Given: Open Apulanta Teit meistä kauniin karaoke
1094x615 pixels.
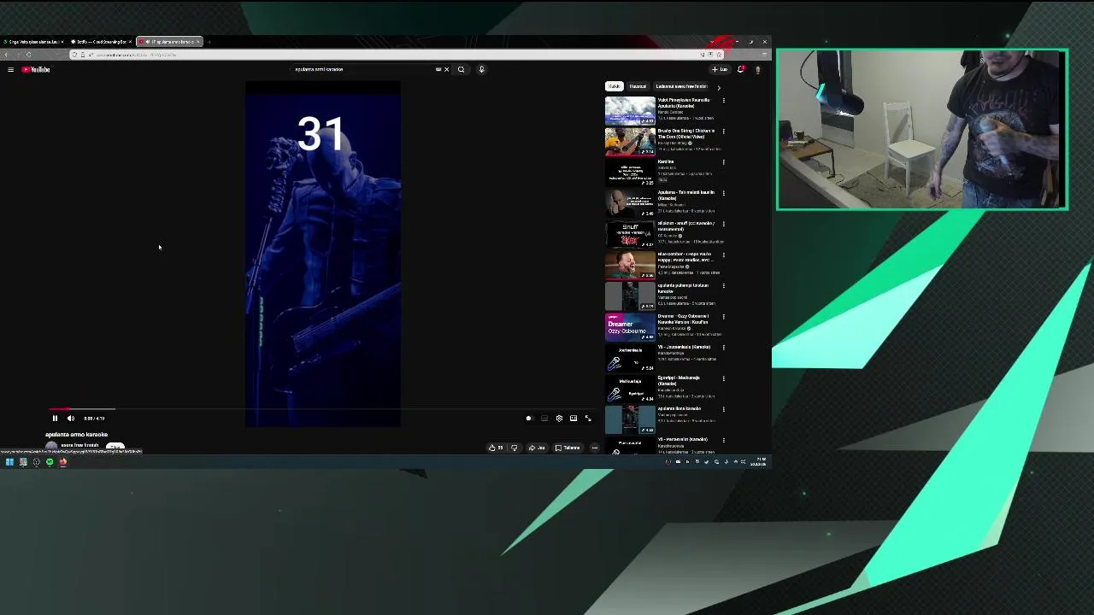Looking at the screenshot, I should [x=630, y=202].
